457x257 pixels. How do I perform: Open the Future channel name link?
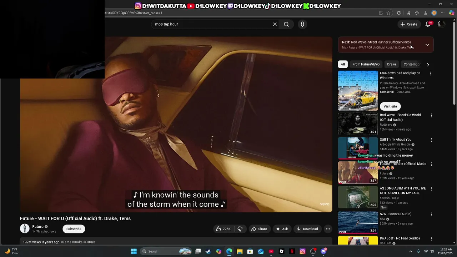38,227
